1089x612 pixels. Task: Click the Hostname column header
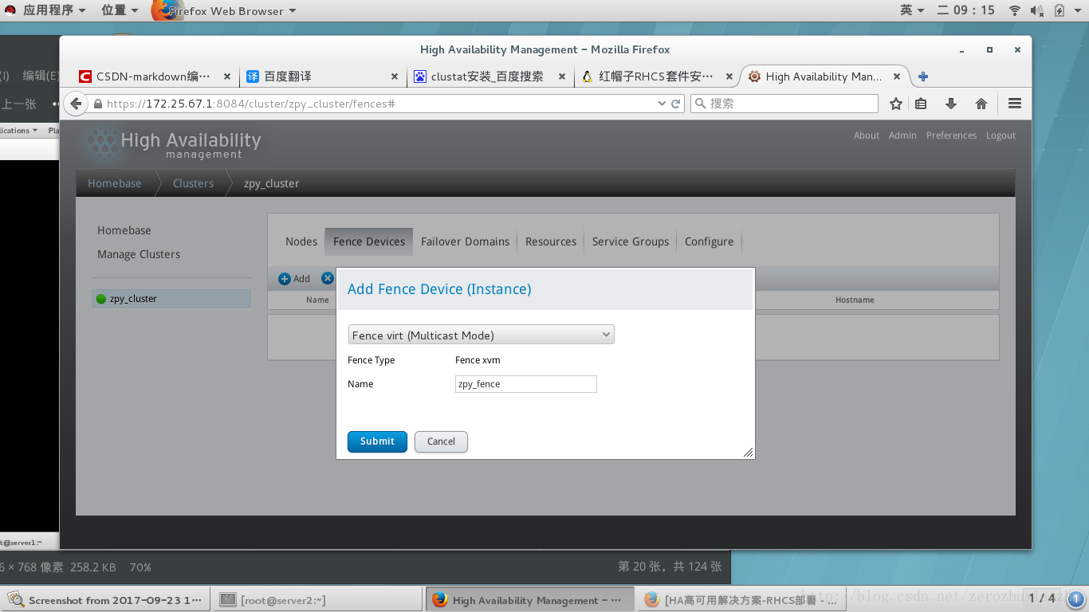[855, 300]
